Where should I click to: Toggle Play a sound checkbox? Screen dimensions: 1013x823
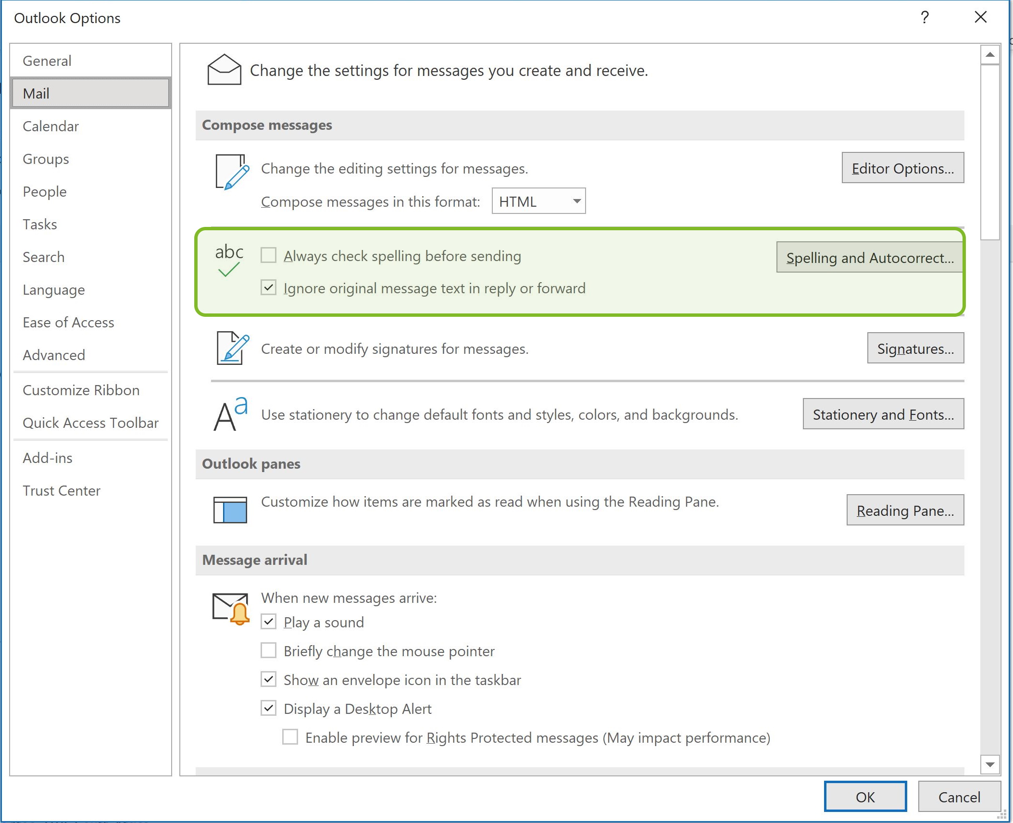point(268,622)
